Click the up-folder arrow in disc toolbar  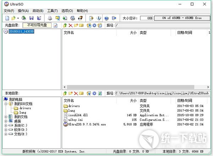(65, 26)
